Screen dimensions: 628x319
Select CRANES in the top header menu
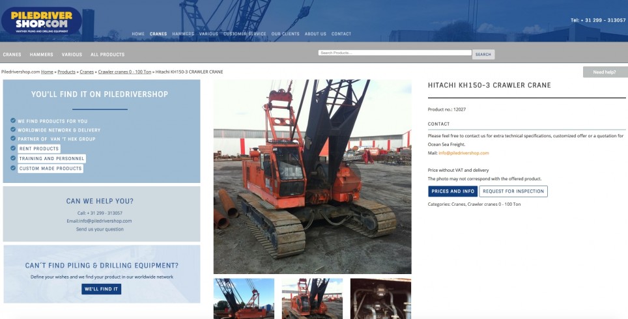(158, 34)
